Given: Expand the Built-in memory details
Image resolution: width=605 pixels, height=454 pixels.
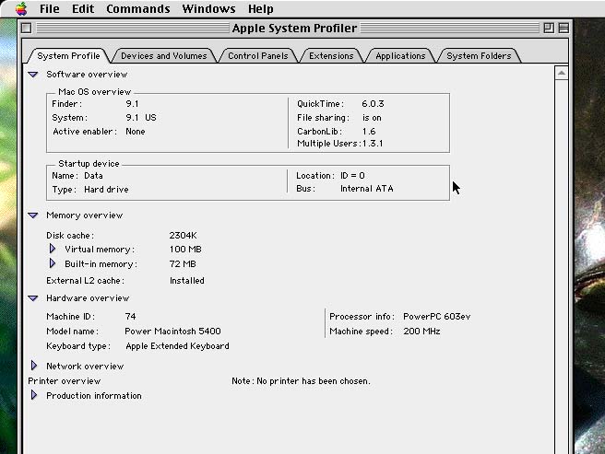Looking at the screenshot, I should click(x=53, y=263).
